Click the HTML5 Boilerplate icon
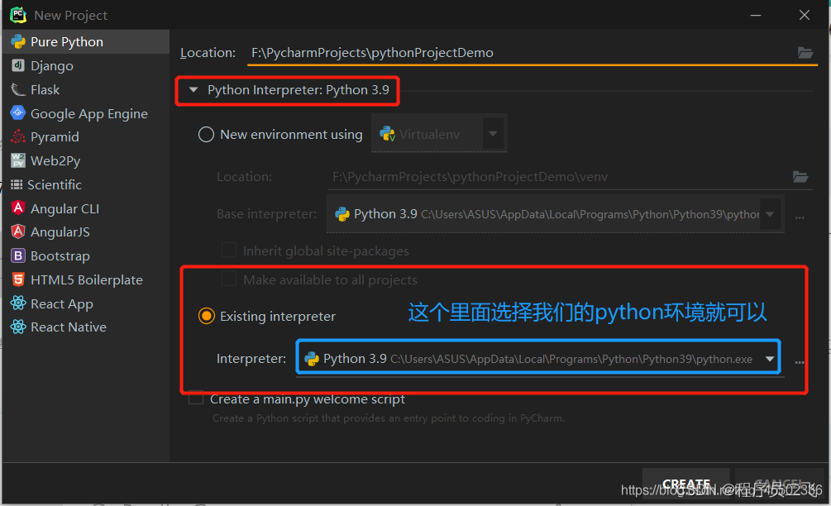The width and height of the screenshot is (831, 506). point(18,279)
